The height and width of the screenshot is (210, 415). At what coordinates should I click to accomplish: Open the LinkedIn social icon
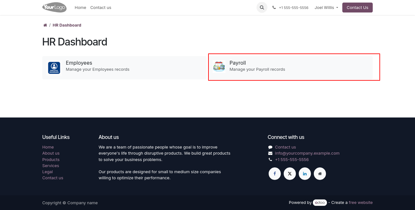(305, 174)
